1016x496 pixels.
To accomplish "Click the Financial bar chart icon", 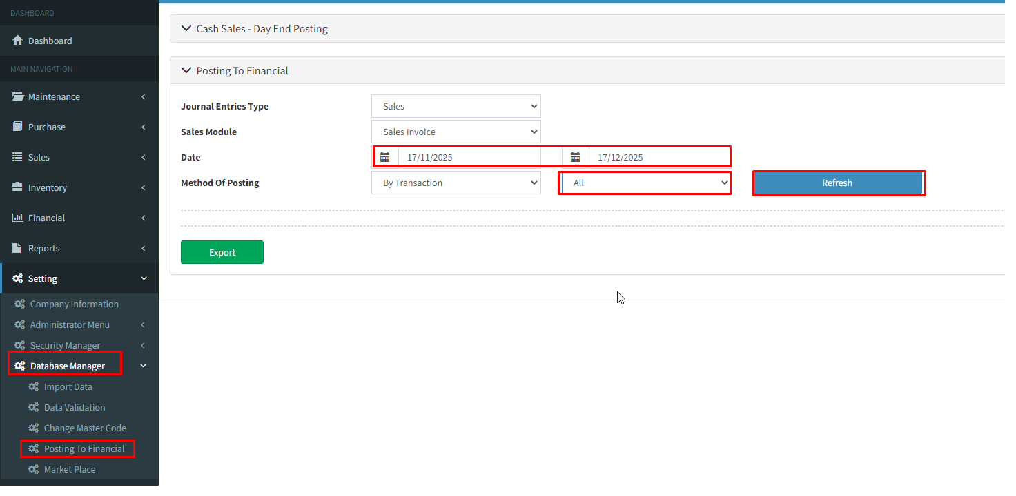I will click(x=18, y=218).
